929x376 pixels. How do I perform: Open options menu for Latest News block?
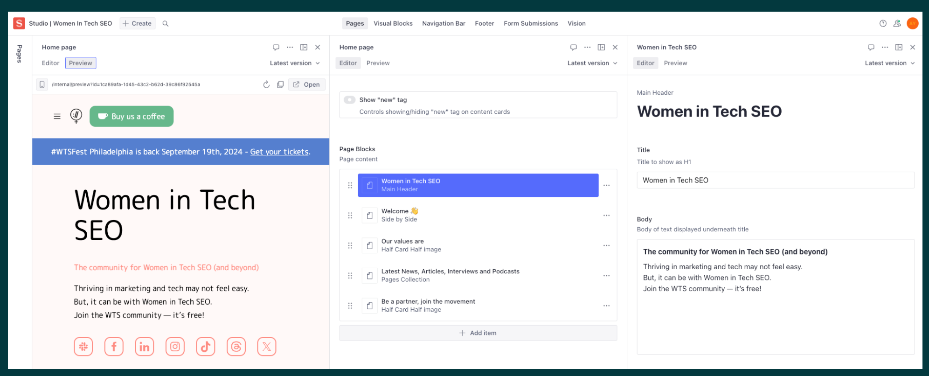click(606, 276)
